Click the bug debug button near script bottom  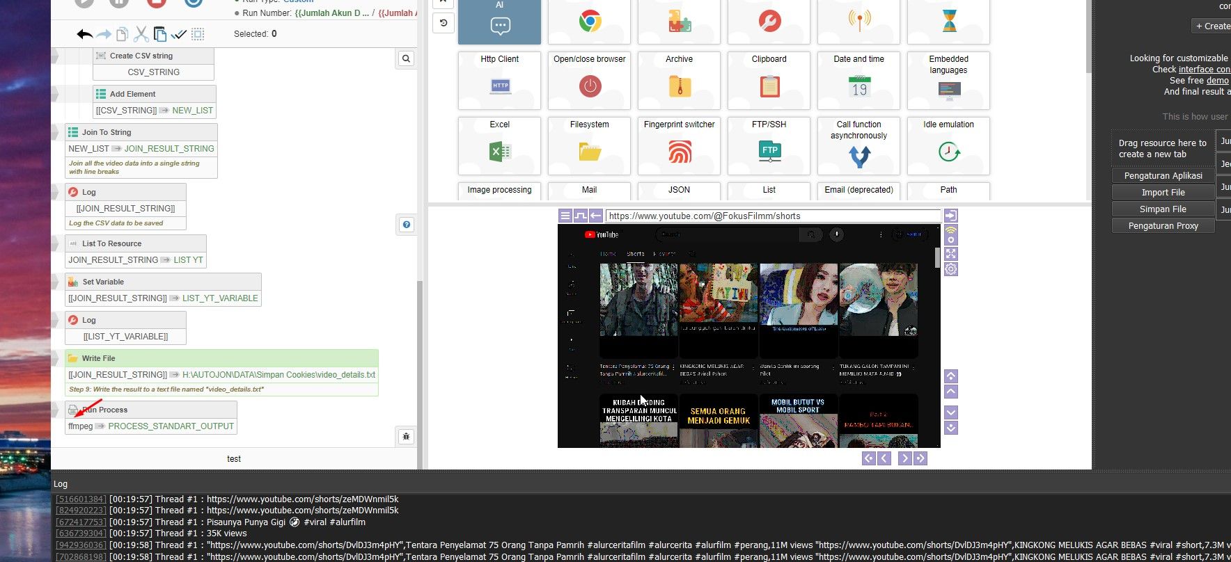point(406,436)
